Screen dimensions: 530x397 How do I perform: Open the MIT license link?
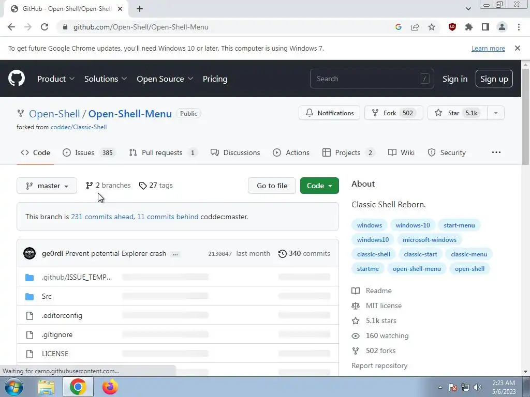click(x=384, y=306)
